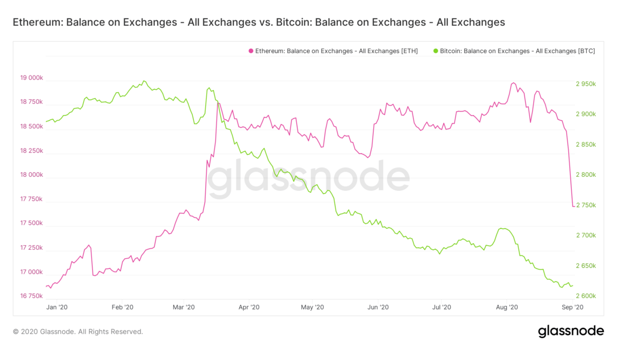Click the copyright 2020 Glassnode text
The width and height of the screenshot is (617, 347).
[78, 332]
